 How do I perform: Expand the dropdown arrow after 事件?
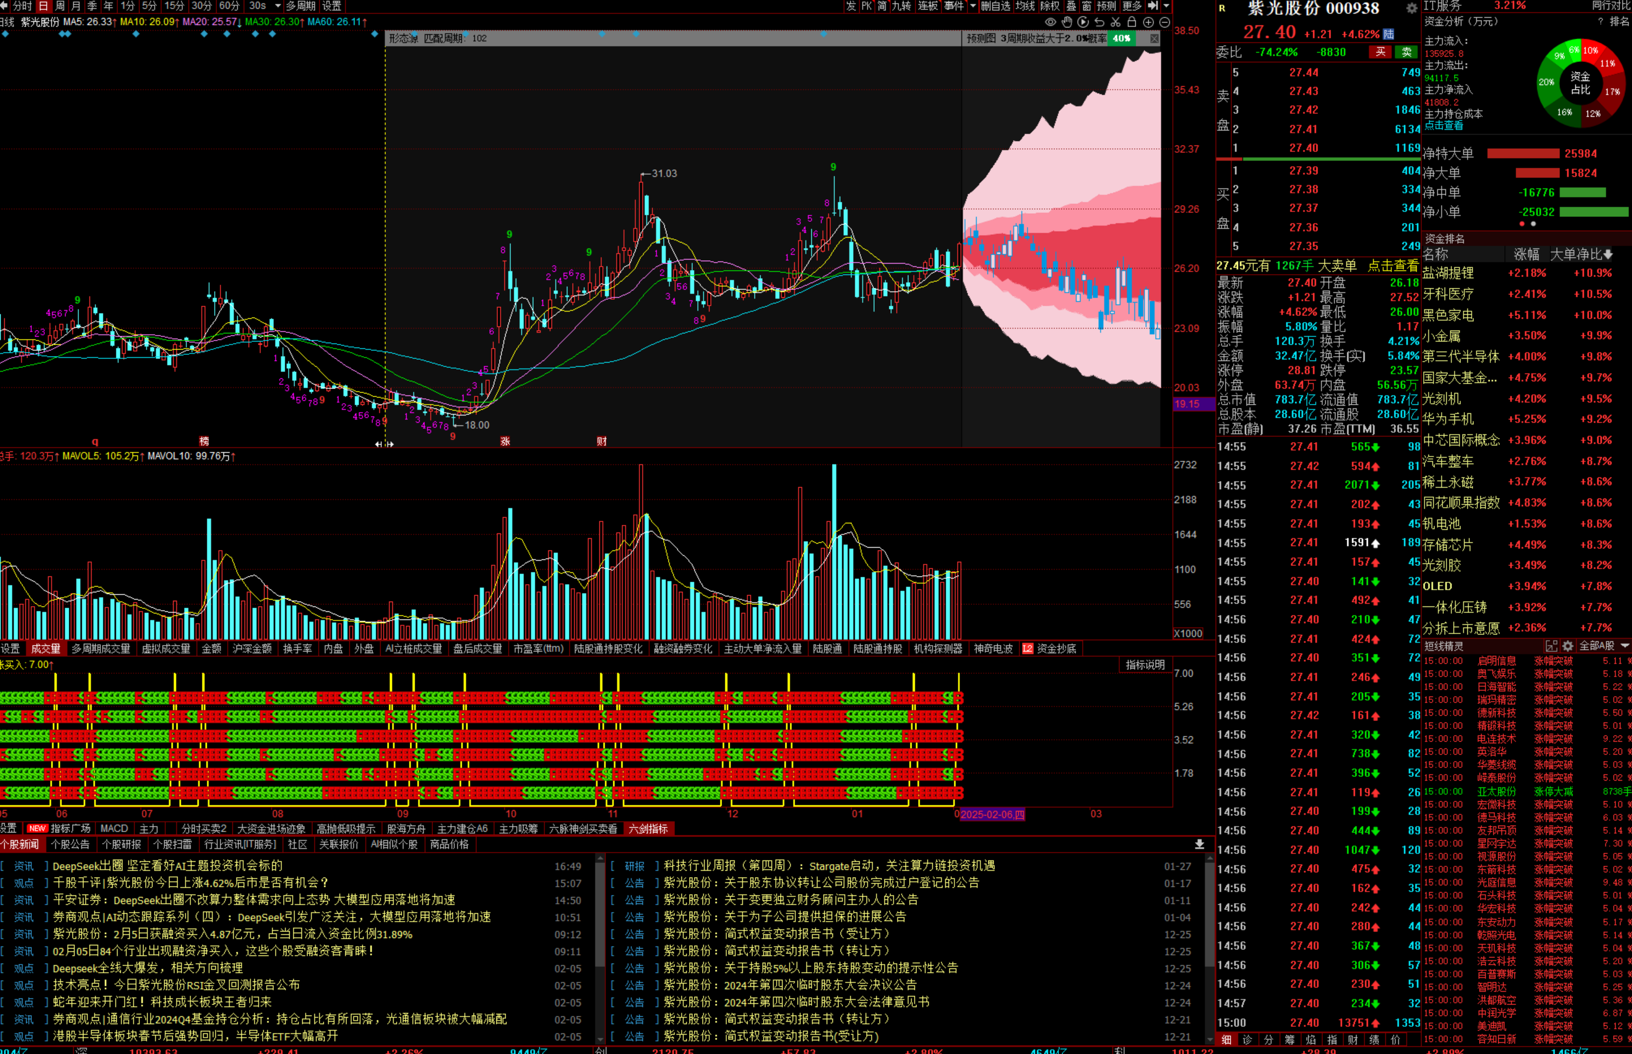pyautogui.click(x=973, y=6)
